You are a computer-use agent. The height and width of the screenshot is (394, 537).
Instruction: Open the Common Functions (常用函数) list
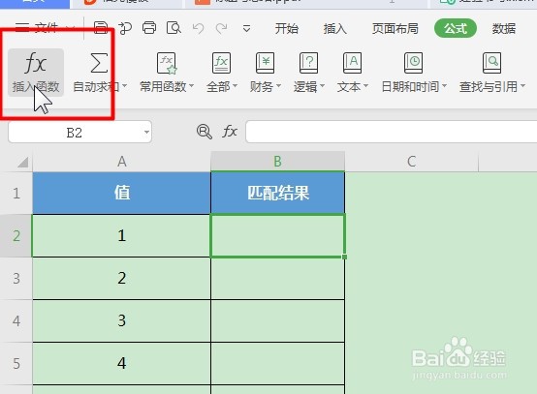pyautogui.click(x=167, y=73)
